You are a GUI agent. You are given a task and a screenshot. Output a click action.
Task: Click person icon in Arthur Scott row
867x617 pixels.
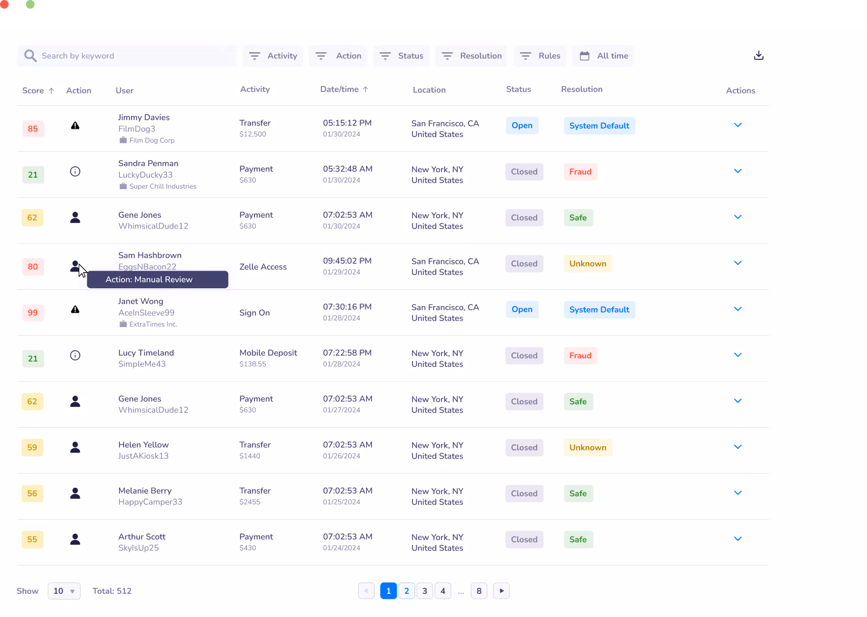coord(75,539)
